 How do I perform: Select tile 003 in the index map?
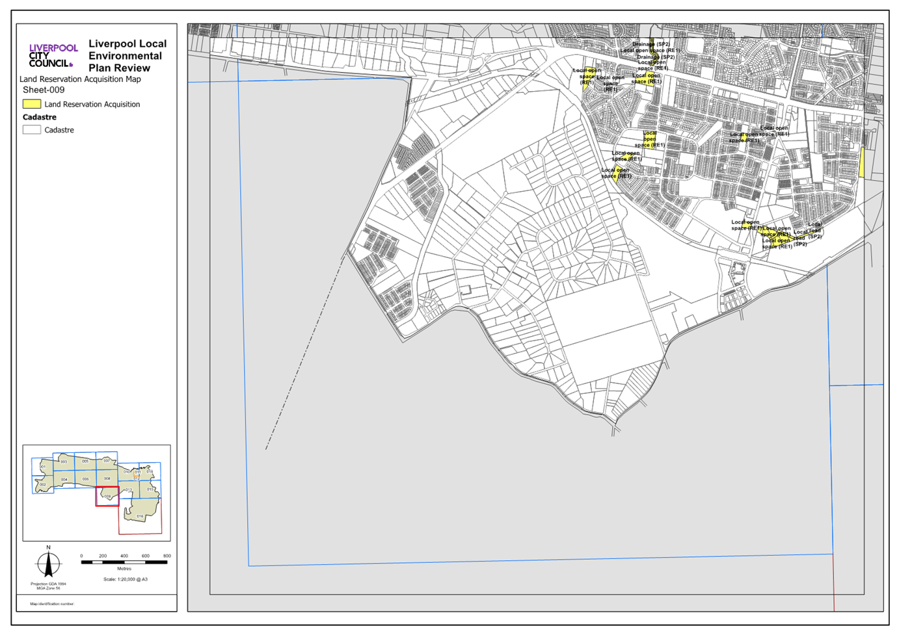pyautogui.click(x=64, y=461)
